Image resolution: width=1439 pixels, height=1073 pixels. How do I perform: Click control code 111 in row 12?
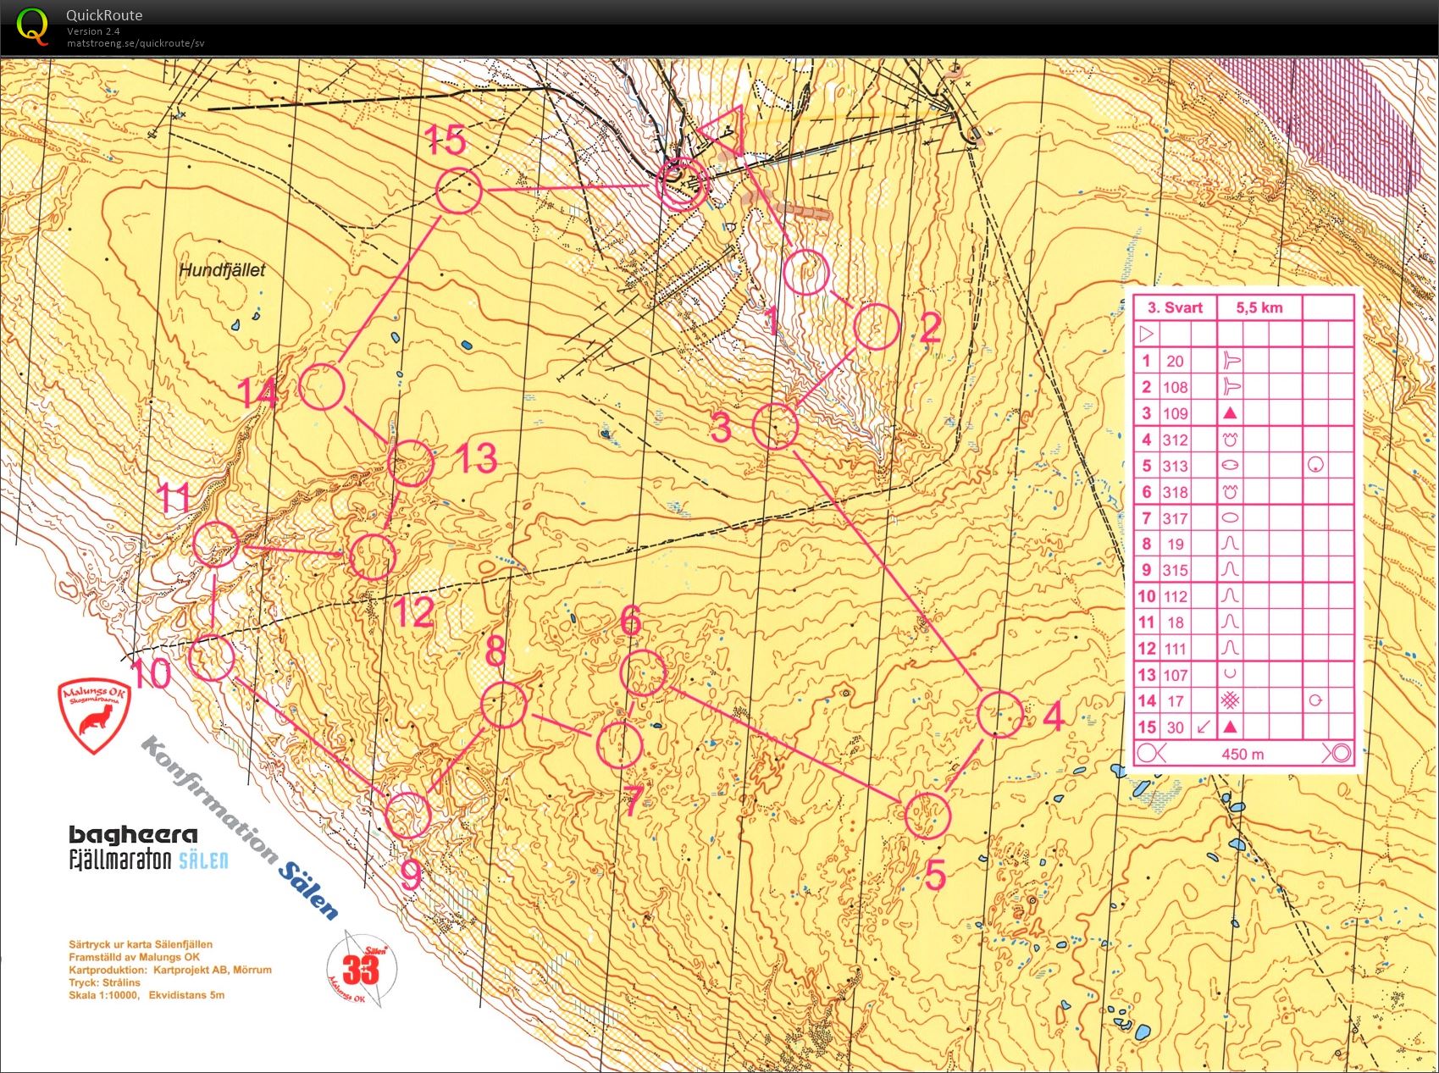[1176, 649]
